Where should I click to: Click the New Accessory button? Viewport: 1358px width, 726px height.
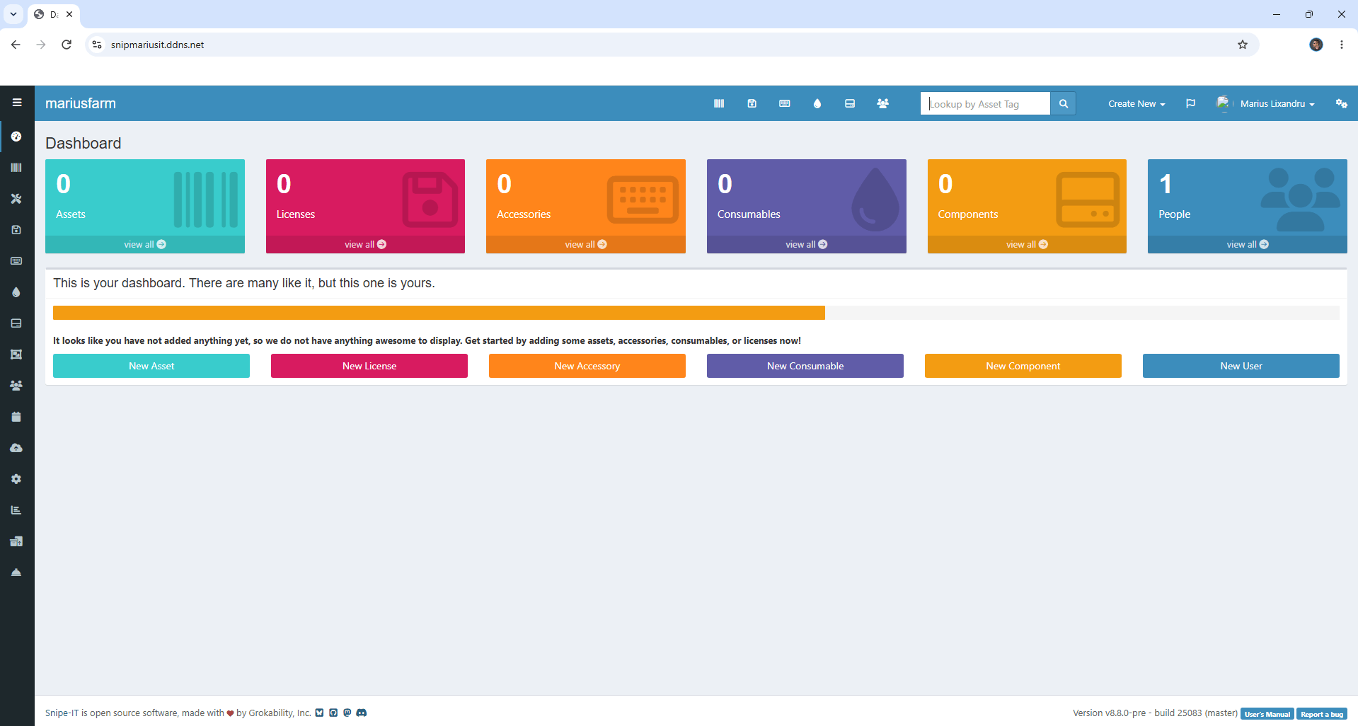(587, 366)
